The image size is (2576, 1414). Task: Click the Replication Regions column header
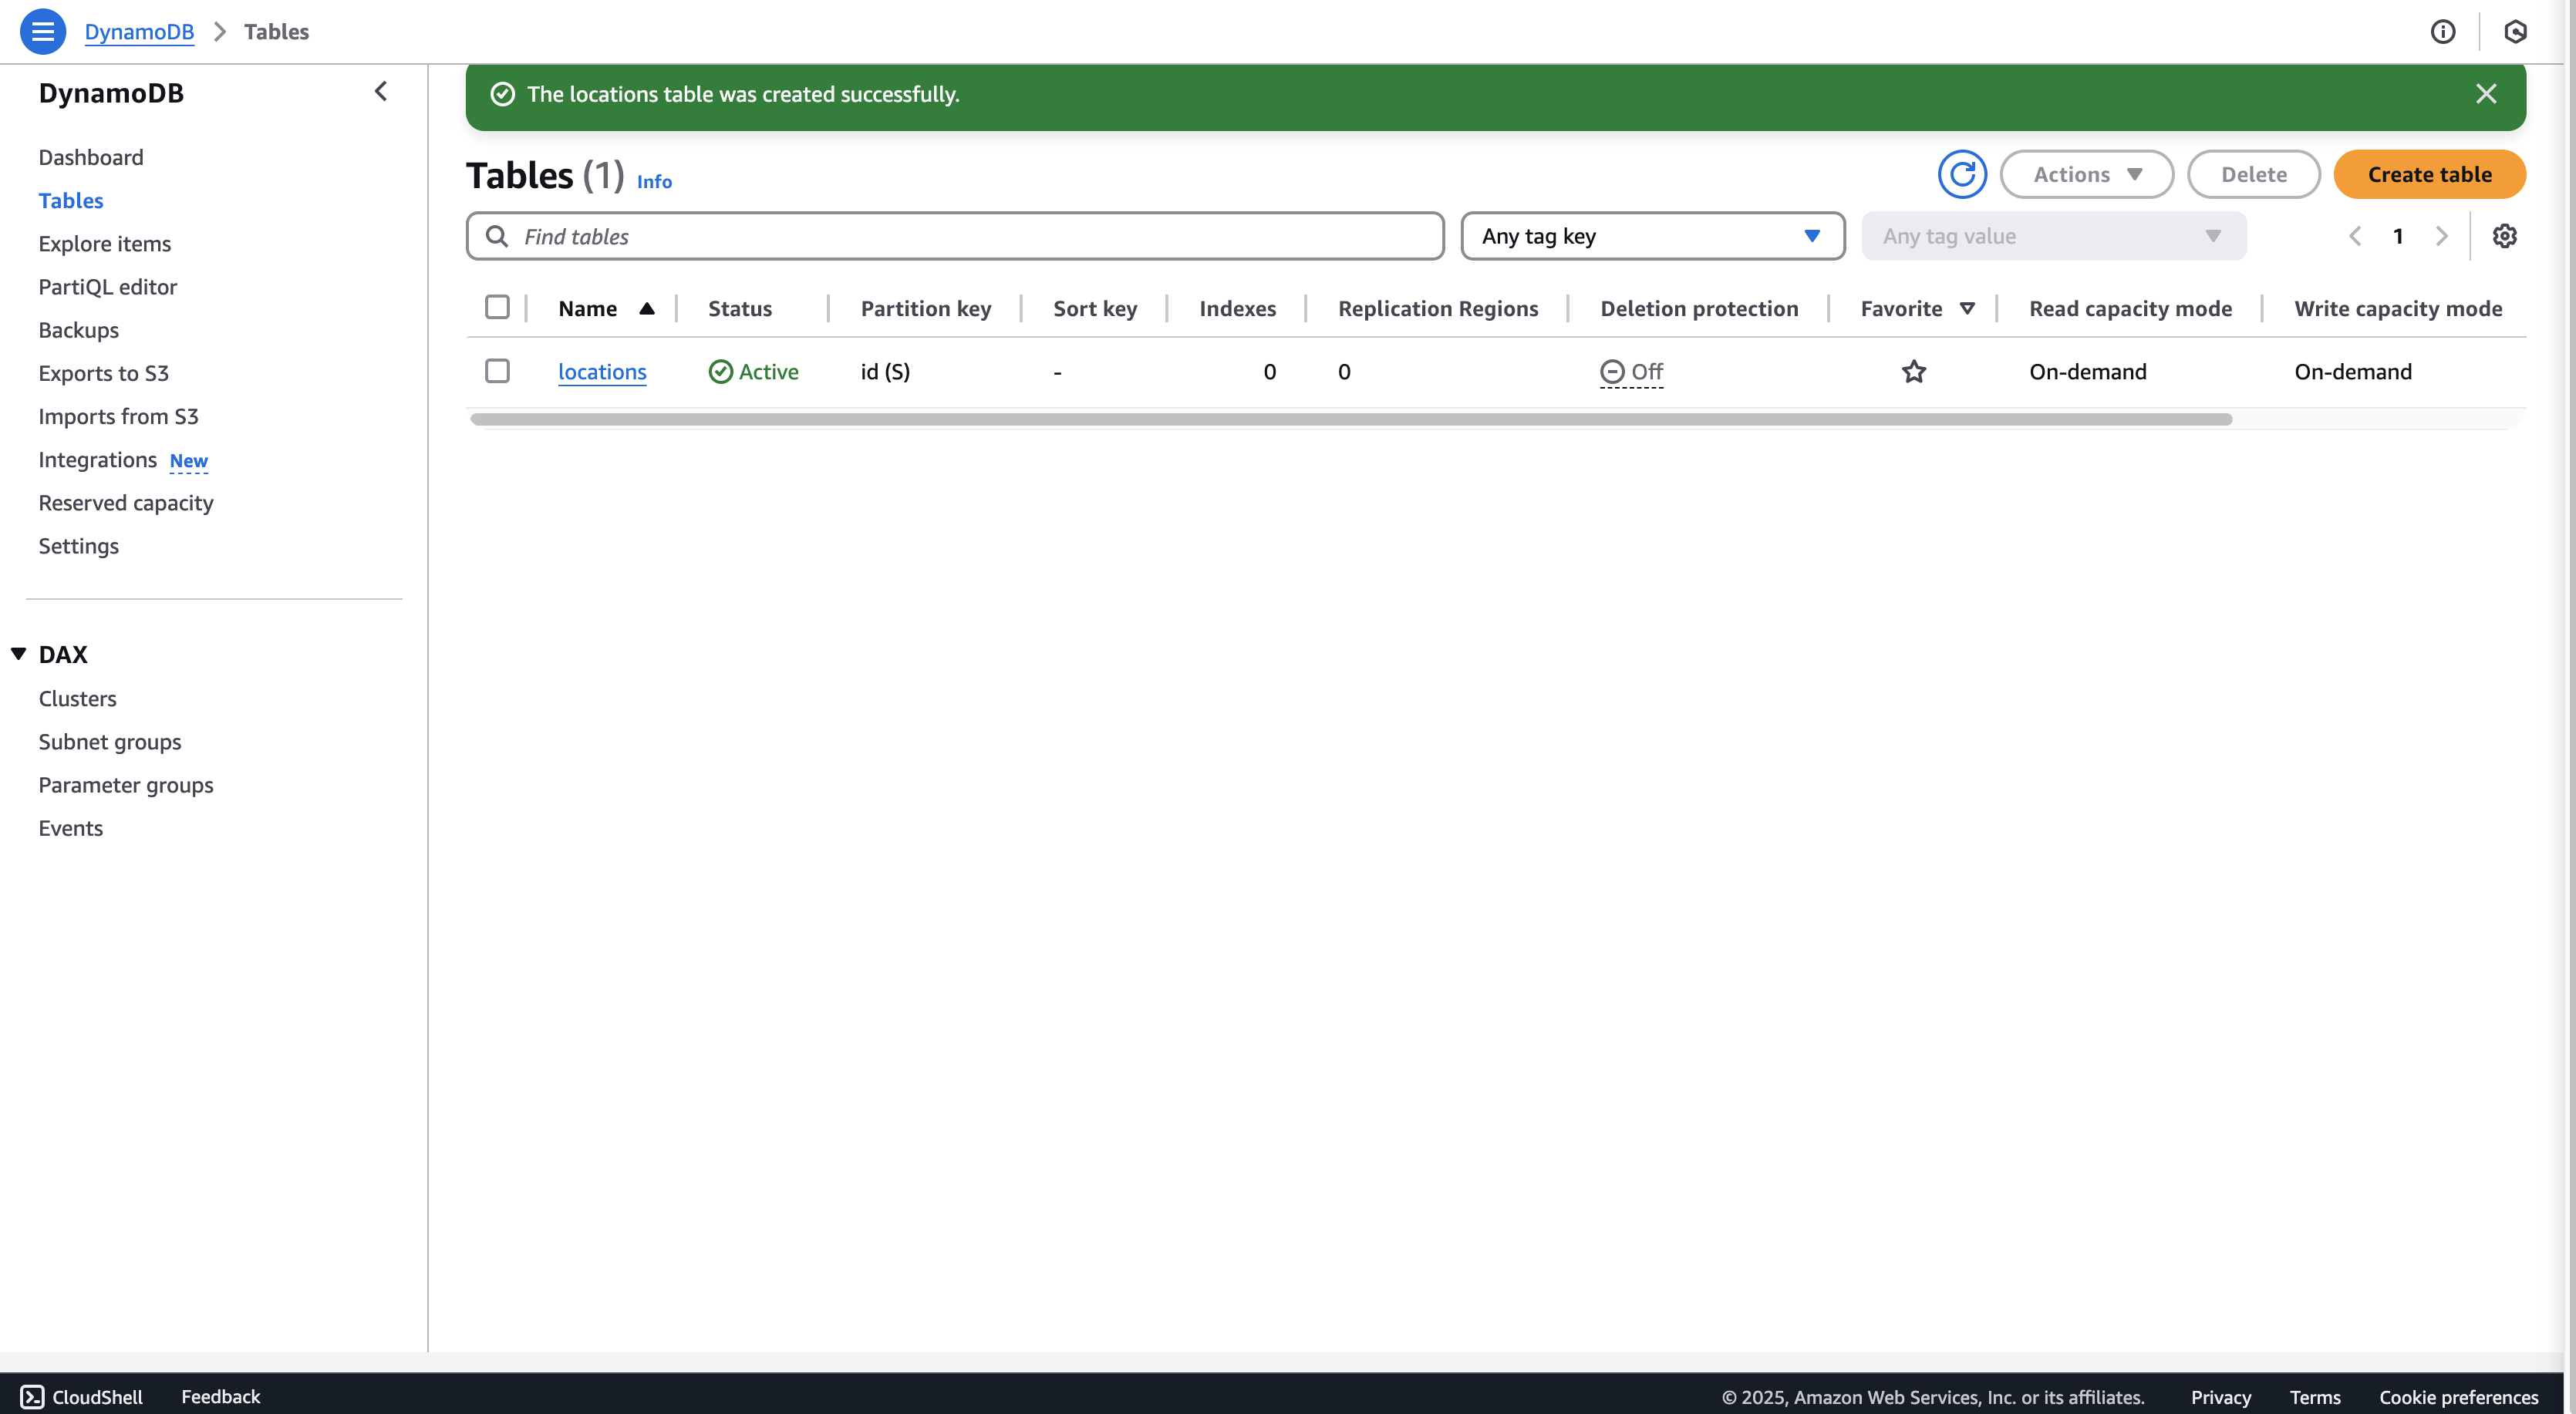(1438, 308)
